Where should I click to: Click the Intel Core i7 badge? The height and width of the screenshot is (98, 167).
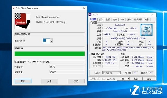point(147,30)
